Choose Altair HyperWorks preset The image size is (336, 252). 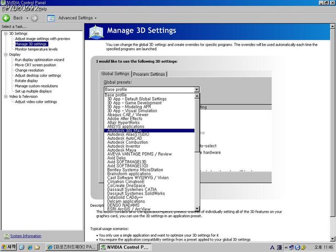coord(149,122)
